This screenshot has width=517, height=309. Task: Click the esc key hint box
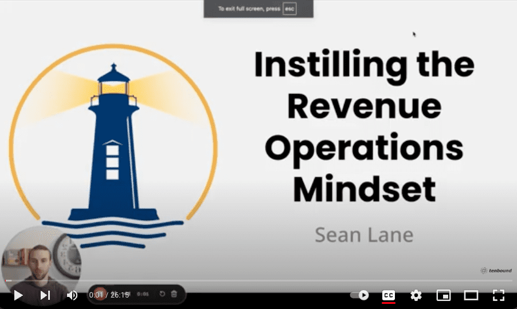pos(289,9)
